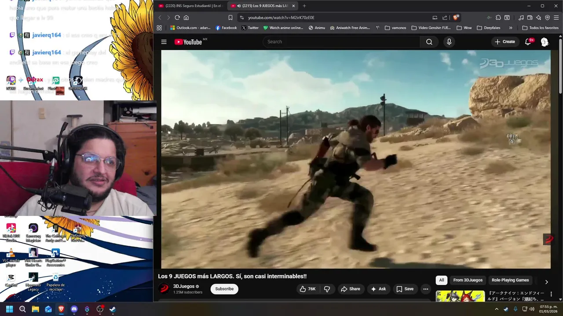The image size is (563, 316).
Task: Dislike the video with thumbs-down button
Action: pyautogui.click(x=327, y=289)
